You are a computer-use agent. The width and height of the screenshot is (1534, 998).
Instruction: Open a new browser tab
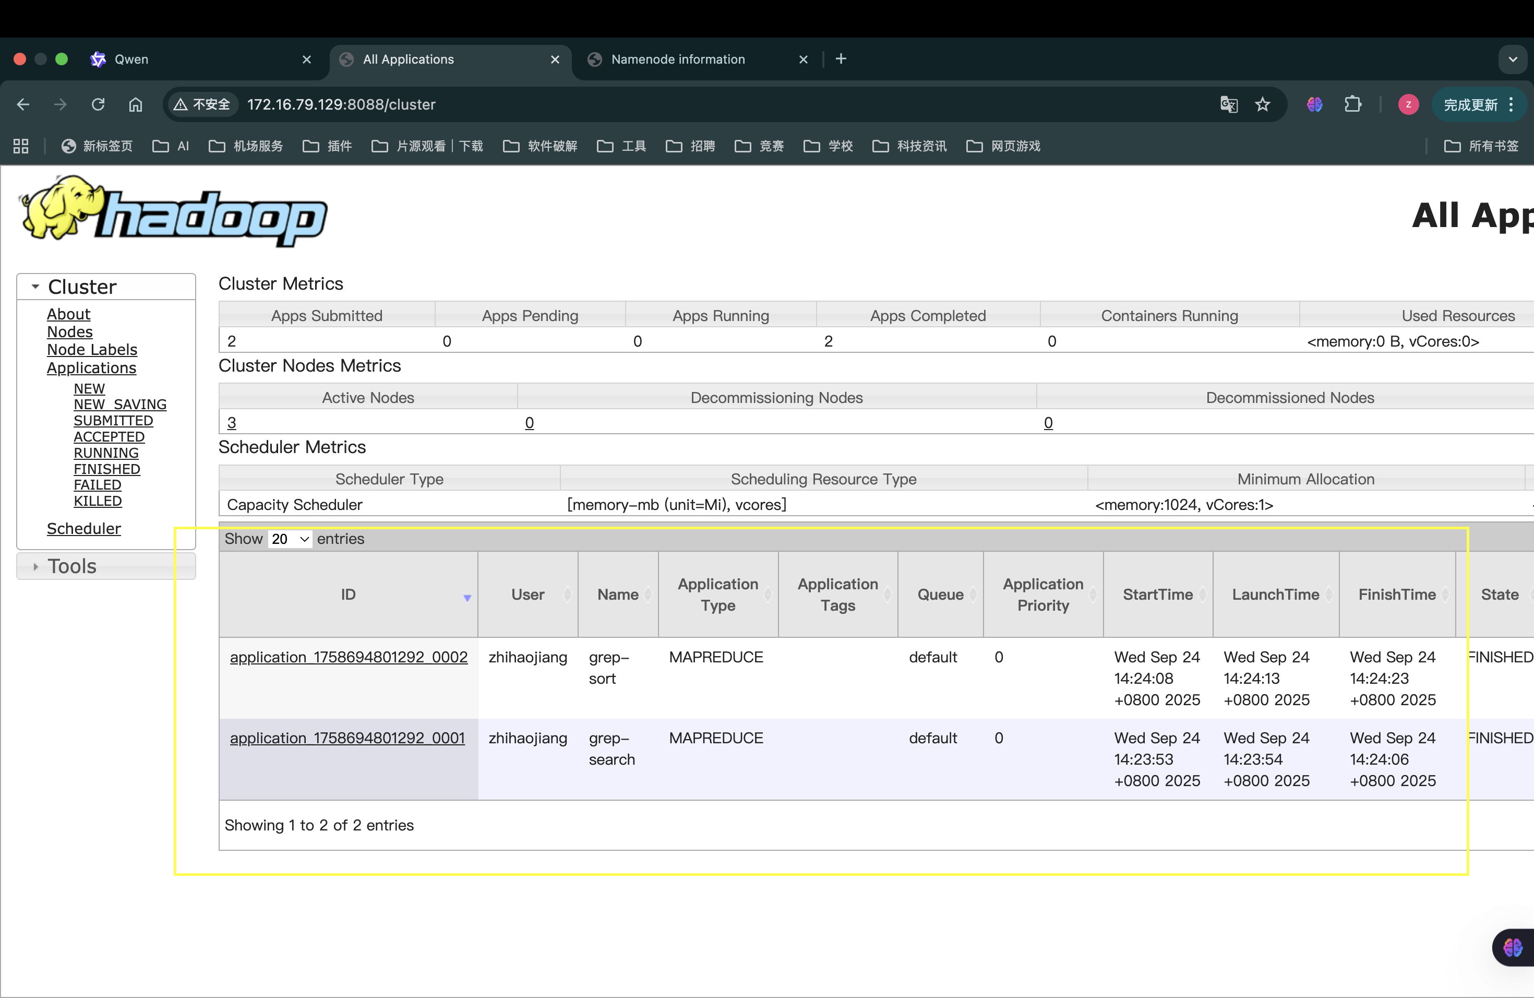(x=841, y=60)
